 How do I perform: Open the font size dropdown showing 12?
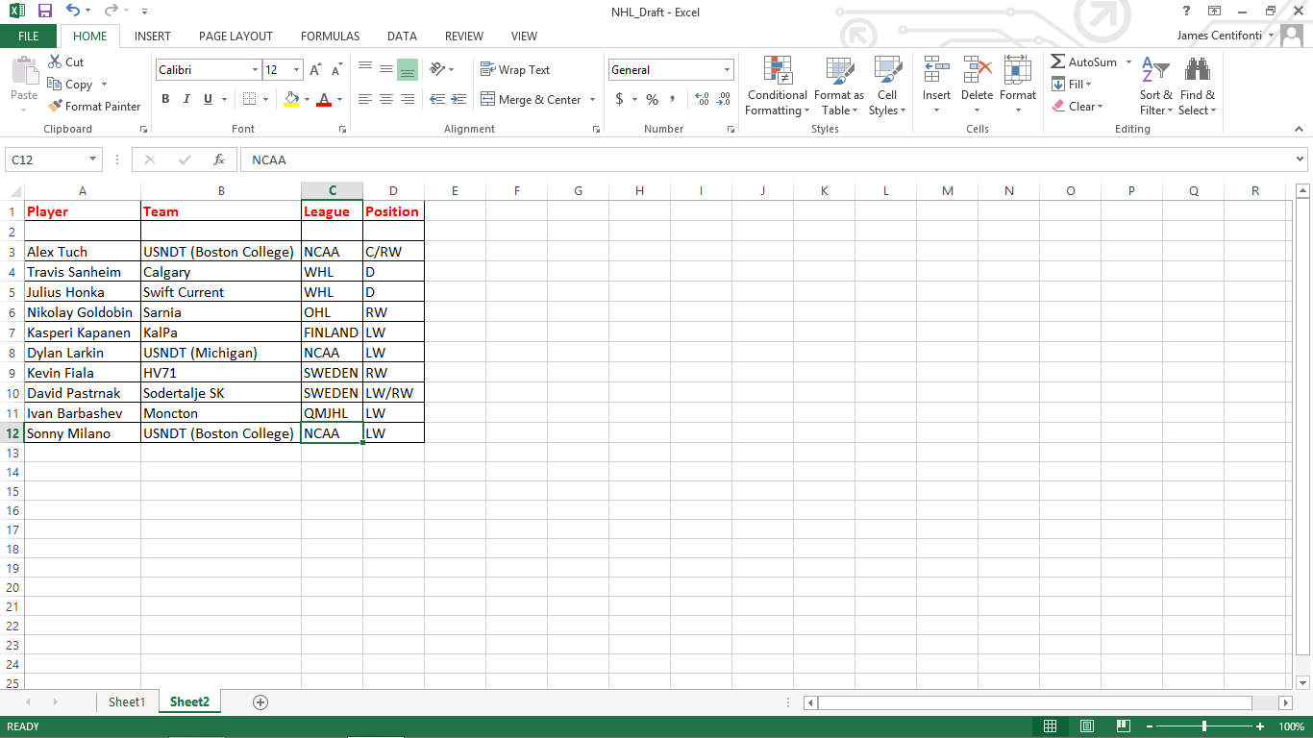[x=297, y=70]
